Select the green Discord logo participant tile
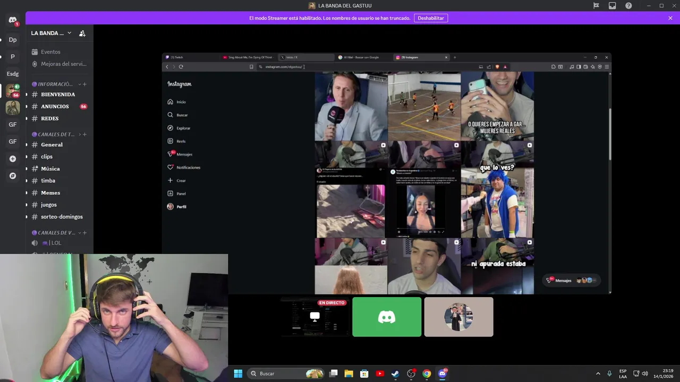 pyautogui.click(x=387, y=317)
